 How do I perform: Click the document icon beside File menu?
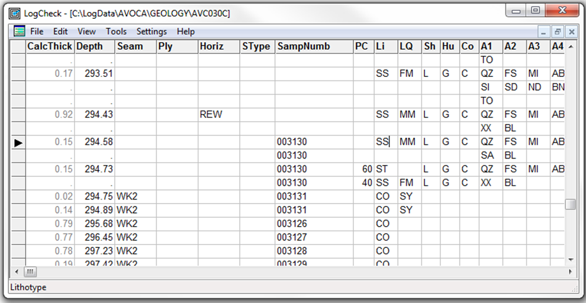click(20, 31)
